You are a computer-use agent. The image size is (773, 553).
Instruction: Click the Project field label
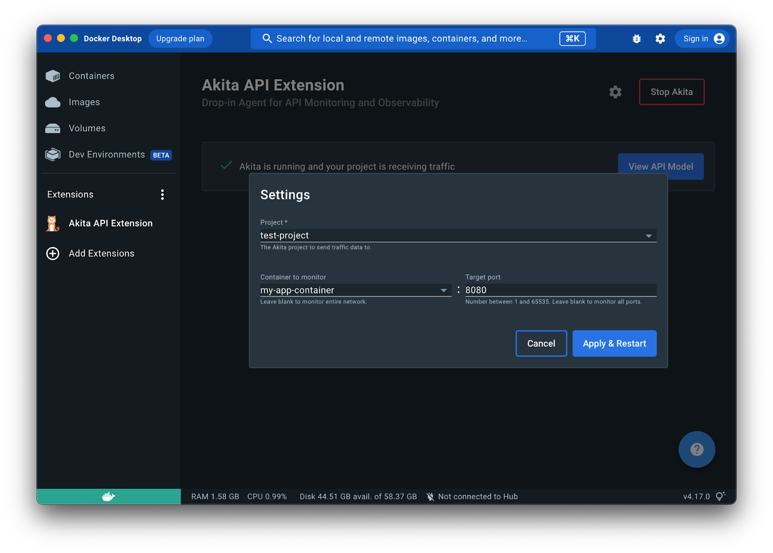(273, 223)
